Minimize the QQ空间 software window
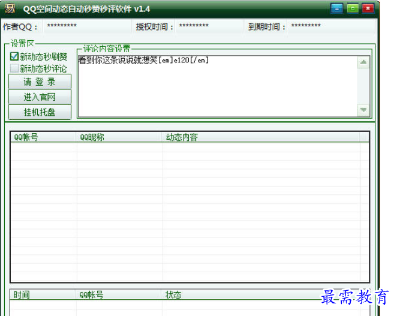 coord(336,9)
